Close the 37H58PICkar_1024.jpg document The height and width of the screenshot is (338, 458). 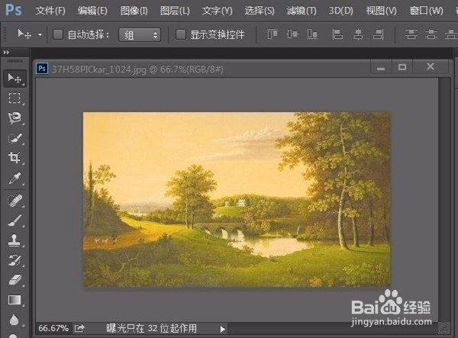(431, 67)
